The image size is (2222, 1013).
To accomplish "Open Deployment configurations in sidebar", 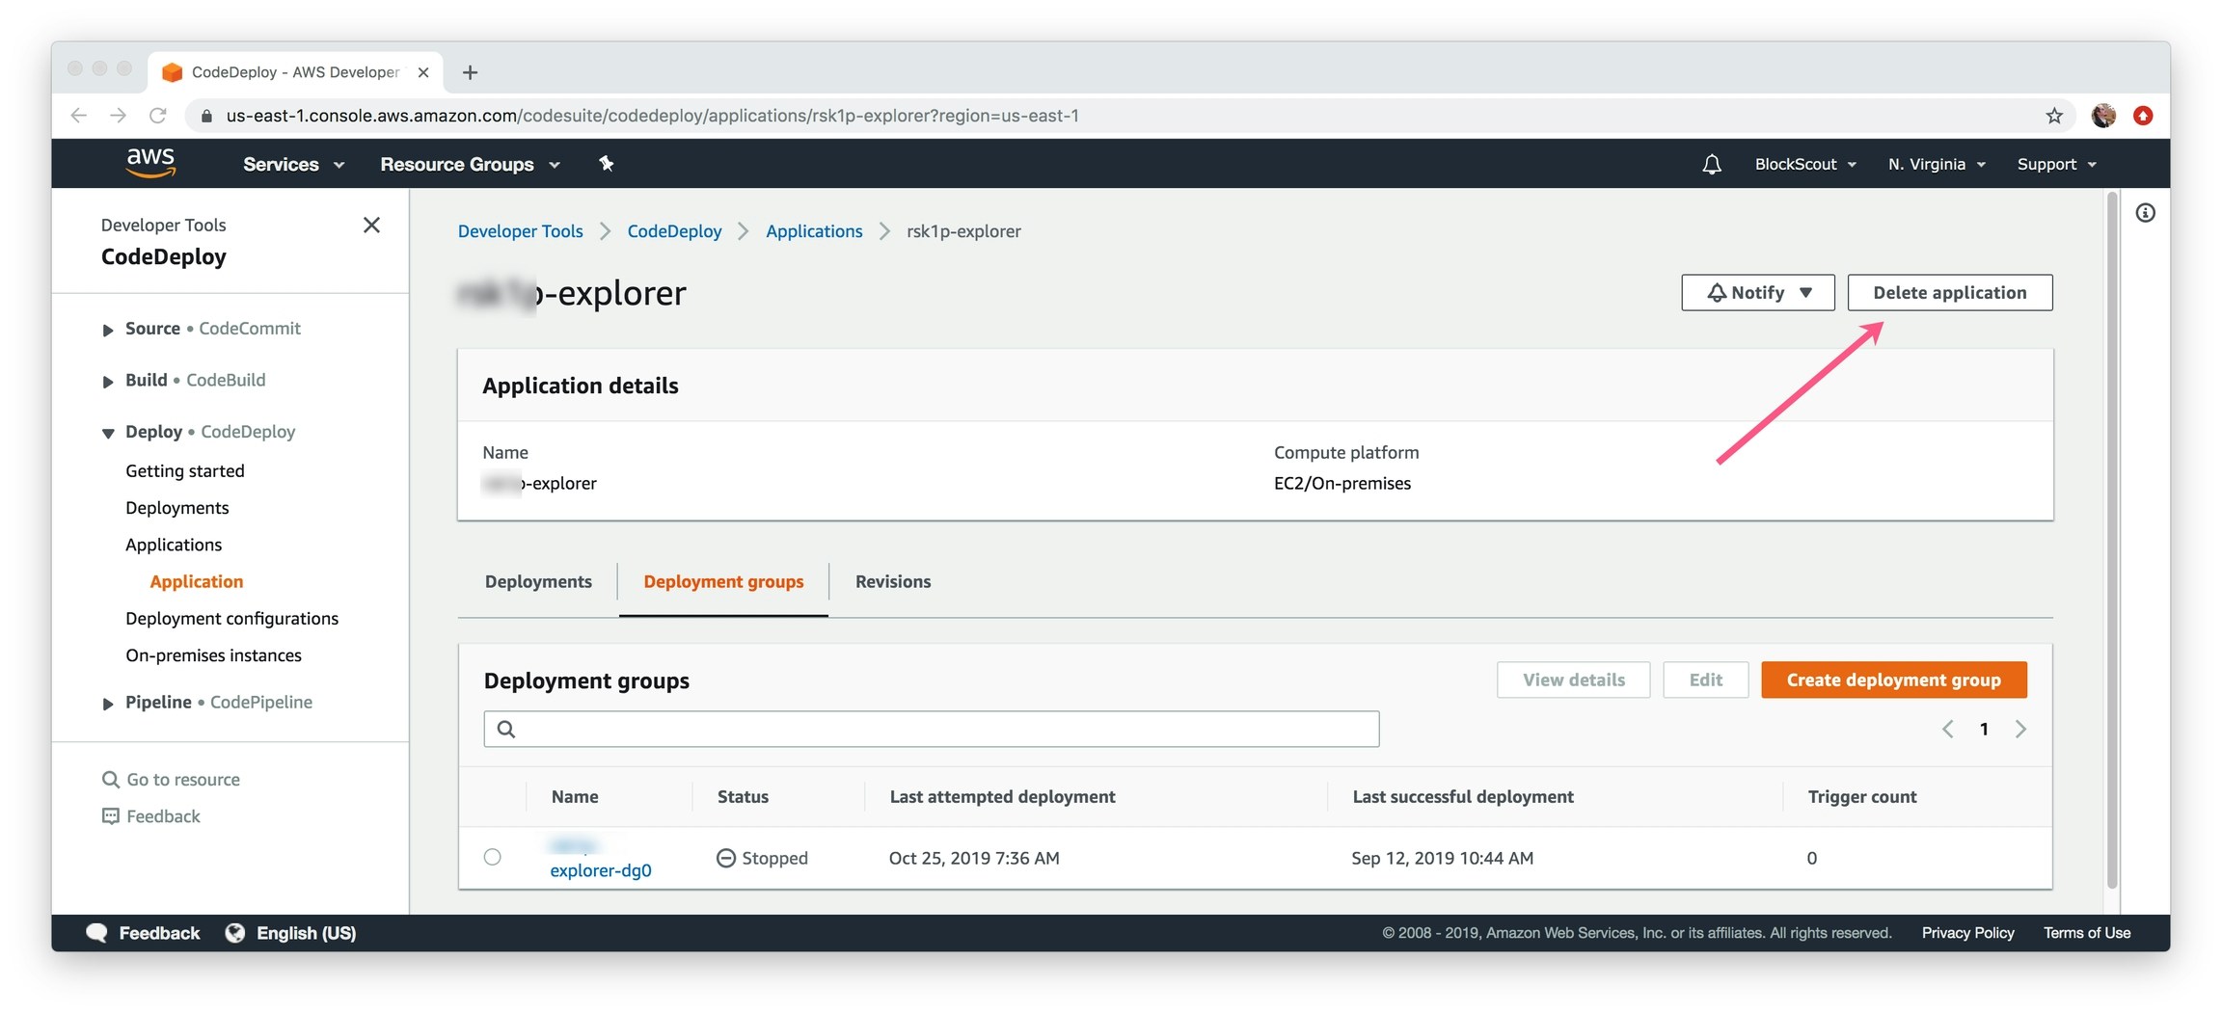I will pyautogui.click(x=232, y=618).
